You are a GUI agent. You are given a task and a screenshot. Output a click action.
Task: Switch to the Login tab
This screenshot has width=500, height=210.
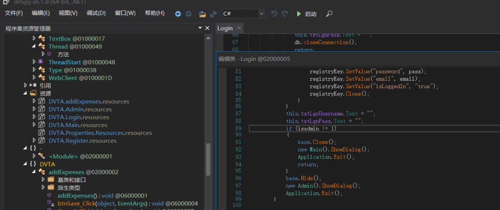tap(225, 28)
